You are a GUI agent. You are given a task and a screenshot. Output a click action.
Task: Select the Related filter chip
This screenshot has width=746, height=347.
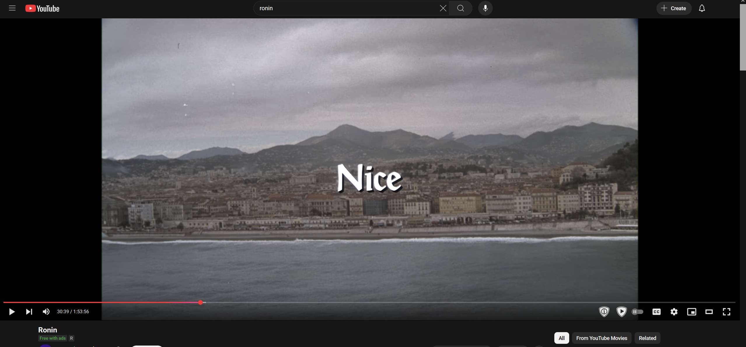click(647, 338)
